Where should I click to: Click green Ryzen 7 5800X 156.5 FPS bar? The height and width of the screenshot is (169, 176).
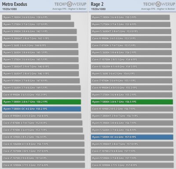point(132,102)
